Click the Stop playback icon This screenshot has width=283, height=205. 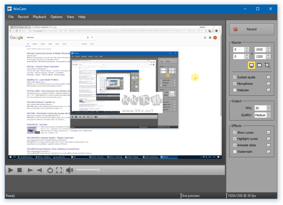pos(20,170)
